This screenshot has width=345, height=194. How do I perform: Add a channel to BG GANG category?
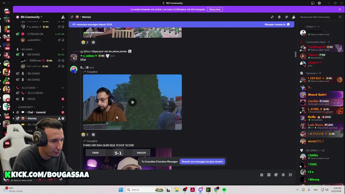63,49
